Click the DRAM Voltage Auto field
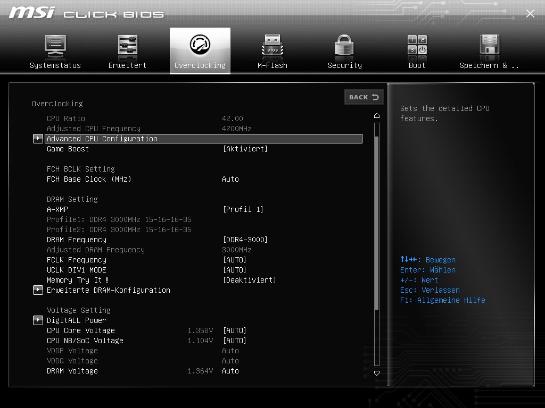Viewport: 545px width, 408px height. coord(230,371)
